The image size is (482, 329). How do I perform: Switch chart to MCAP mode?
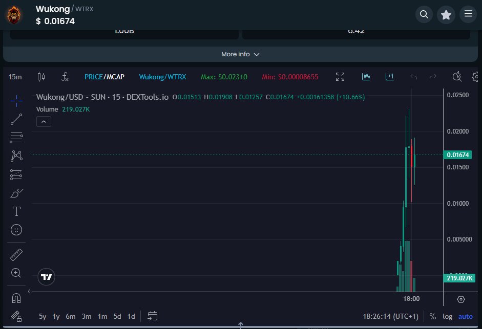pyautogui.click(x=116, y=77)
